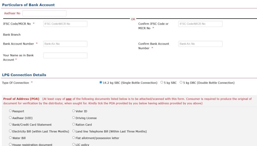Focus the Your Name as in Bank Account field
The image size is (257, 146).
65,55
